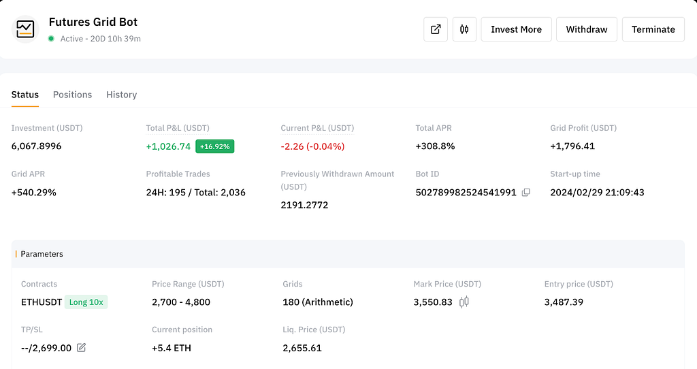
Task: Copy the Bot ID with the copy icon
Action: (x=526, y=193)
